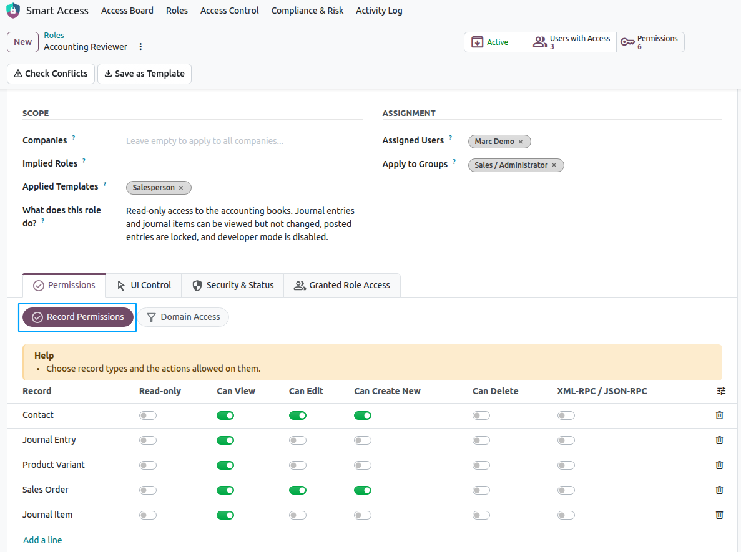Switch to the UI Control tab
Screen dimensions: 741x552
pyautogui.click(x=144, y=285)
